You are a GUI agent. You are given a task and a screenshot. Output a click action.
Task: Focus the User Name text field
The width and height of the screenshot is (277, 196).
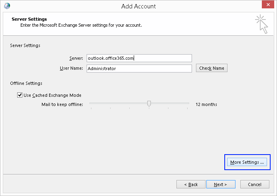pyautogui.click(x=139, y=69)
